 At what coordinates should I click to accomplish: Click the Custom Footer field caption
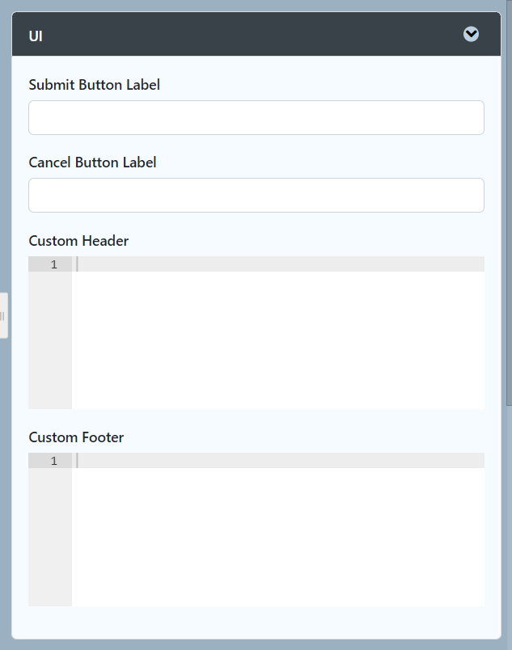(x=76, y=437)
